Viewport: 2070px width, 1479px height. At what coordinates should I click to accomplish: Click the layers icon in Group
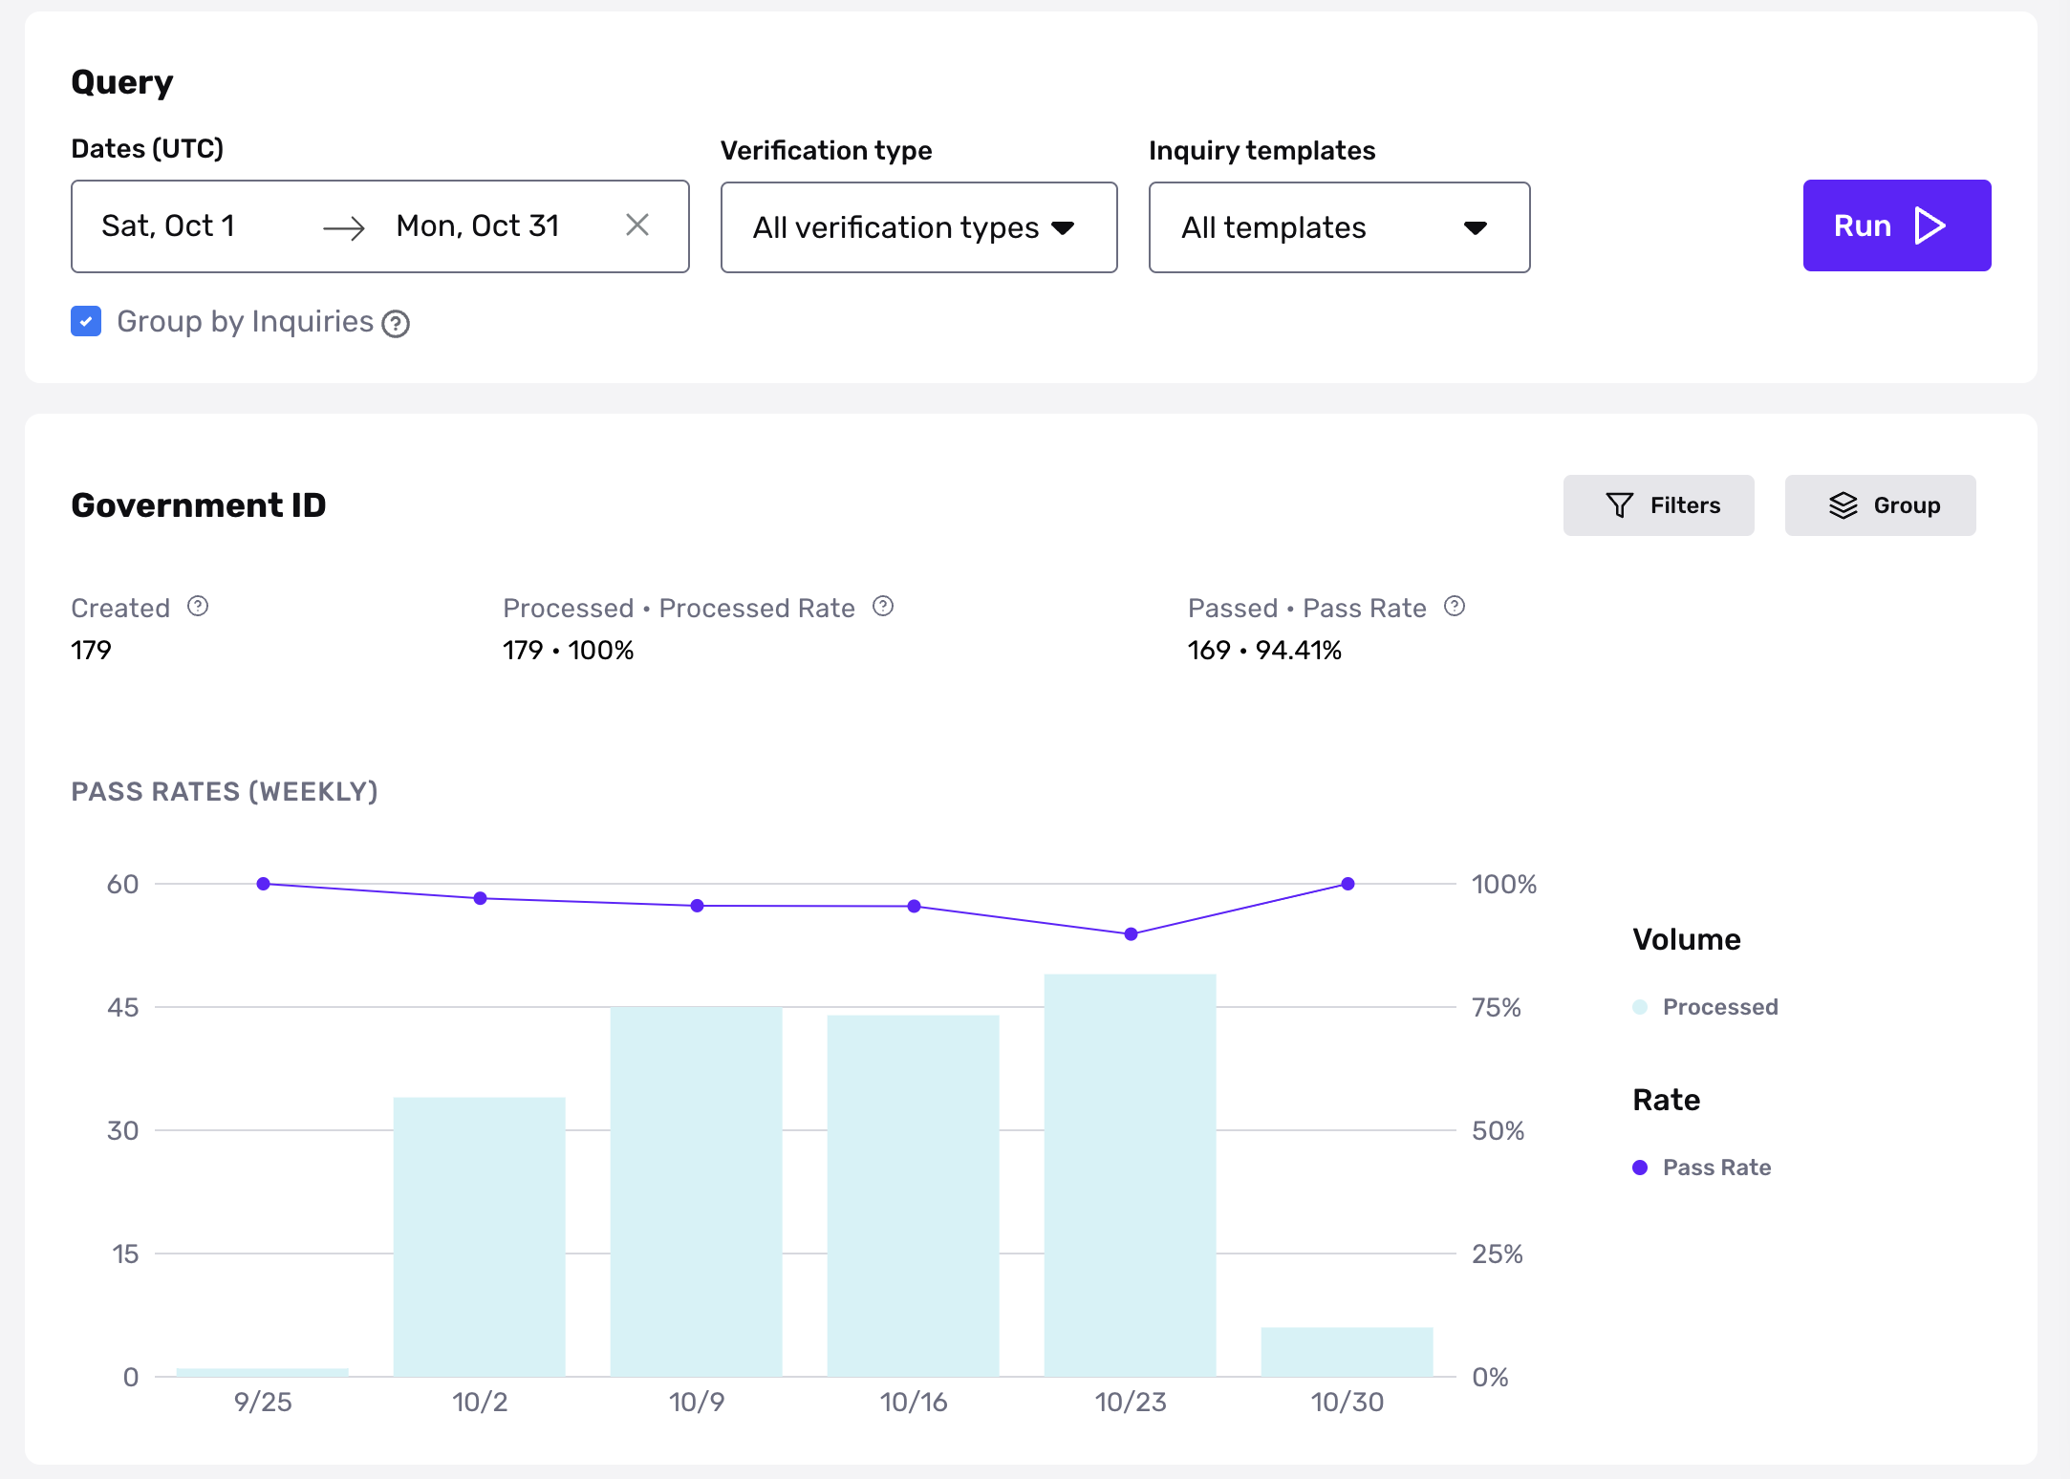1843,505
